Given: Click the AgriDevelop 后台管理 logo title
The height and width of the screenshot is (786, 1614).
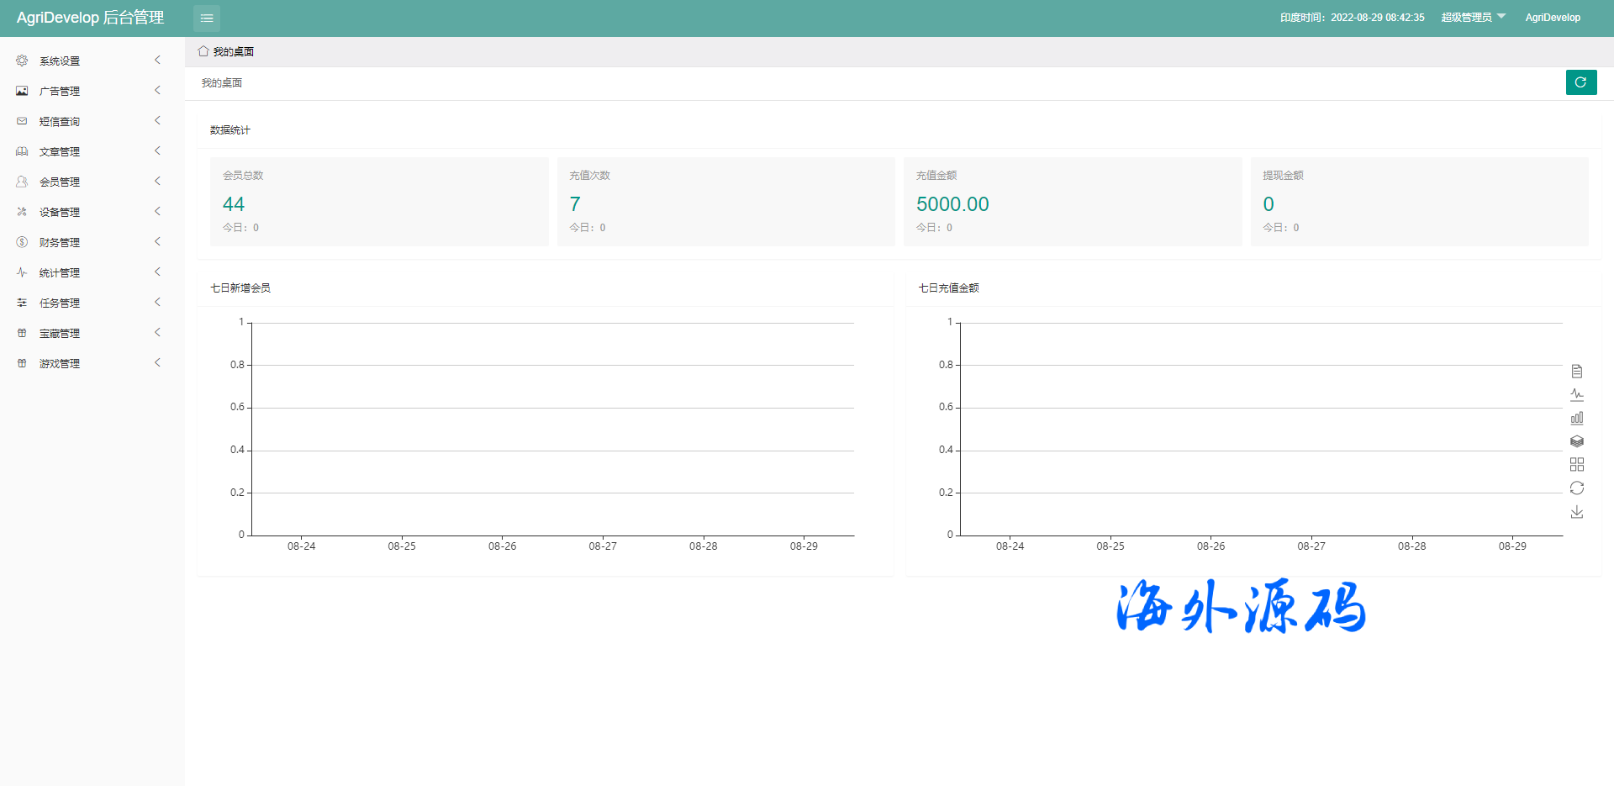Looking at the screenshot, I should tap(90, 18).
